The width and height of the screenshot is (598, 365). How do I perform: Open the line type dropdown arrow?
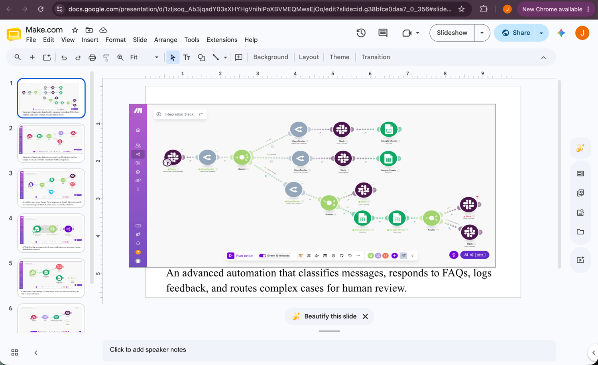click(x=225, y=57)
